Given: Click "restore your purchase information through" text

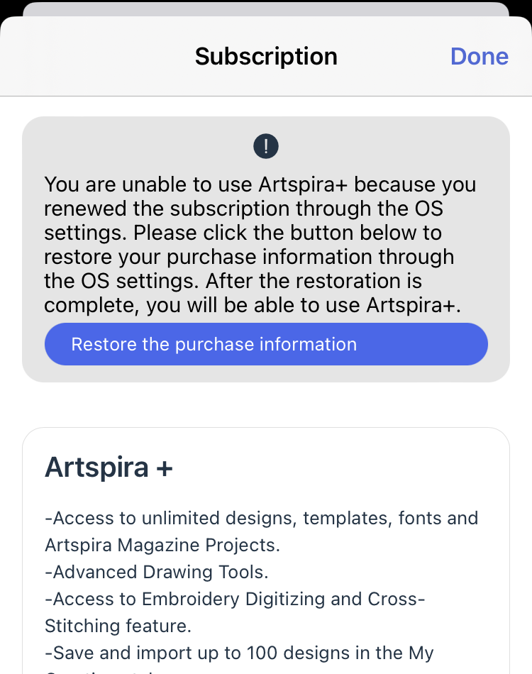Looking at the screenshot, I should pos(249,257).
